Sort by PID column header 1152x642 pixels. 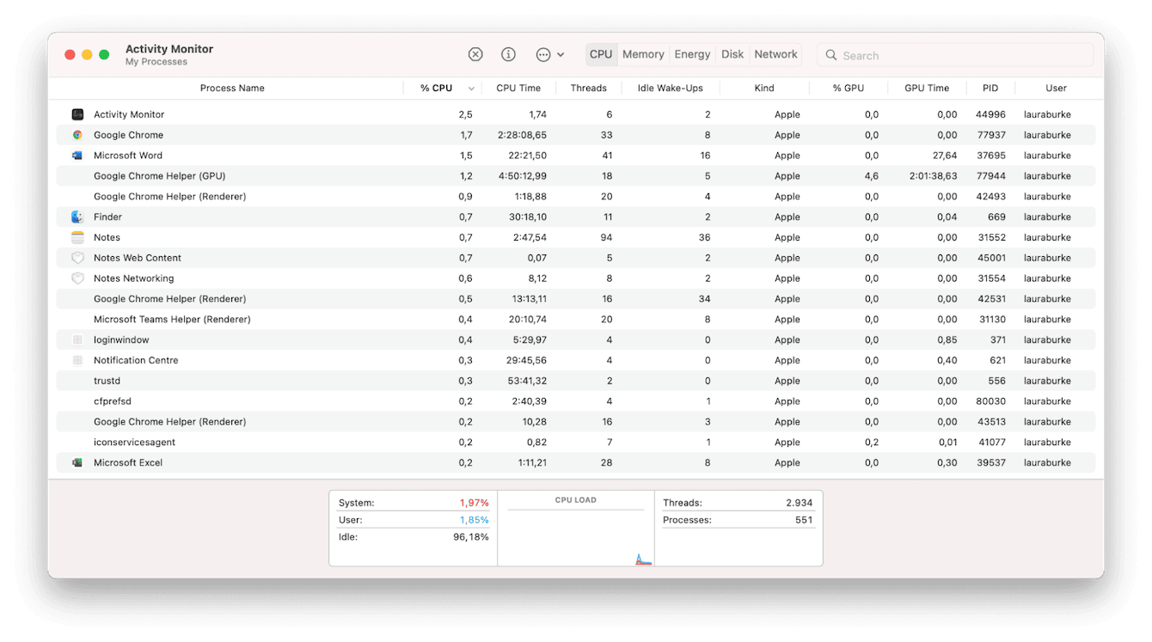tap(990, 88)
